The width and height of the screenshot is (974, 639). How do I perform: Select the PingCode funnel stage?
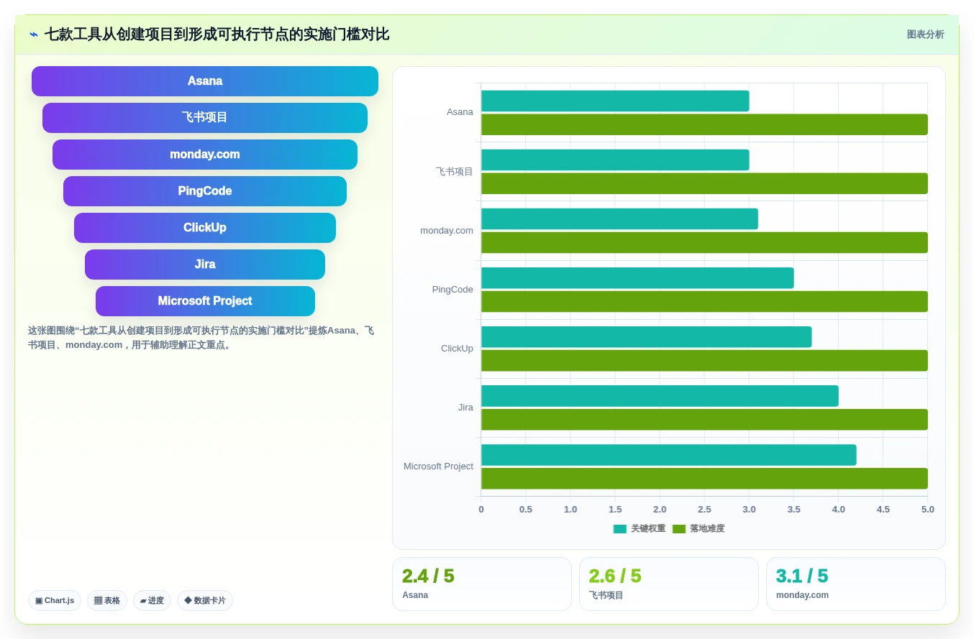click(205, 191)
